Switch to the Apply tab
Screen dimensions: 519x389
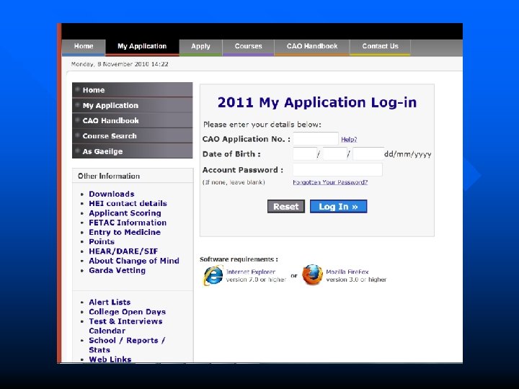click(x=200, y=47)
